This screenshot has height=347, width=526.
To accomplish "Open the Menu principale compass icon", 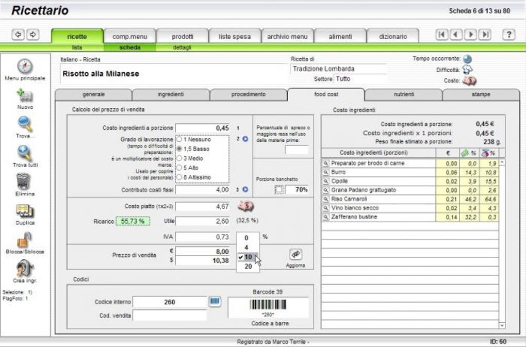I will coord(25,67).
